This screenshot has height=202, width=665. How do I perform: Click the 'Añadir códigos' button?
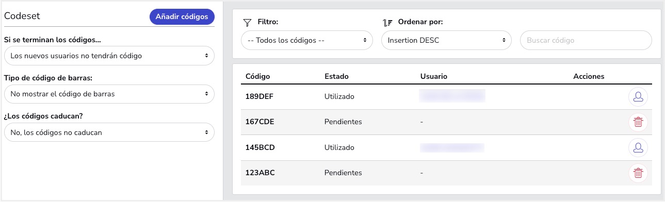[x=182, y=16]
